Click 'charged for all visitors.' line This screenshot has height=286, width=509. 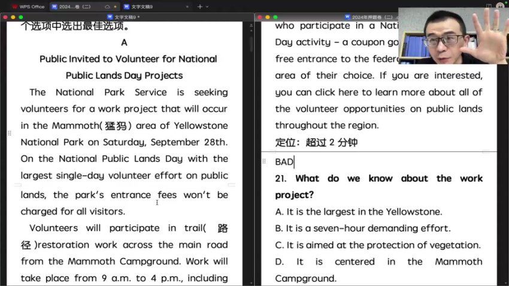72,211
